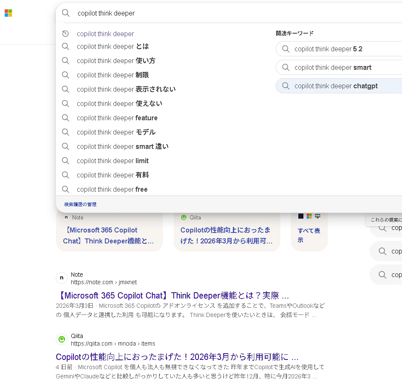Screen dimensions: 402x391
Task: Choose suggestion 'copilot think deeper smart 違い'
Action: [123, 146]
